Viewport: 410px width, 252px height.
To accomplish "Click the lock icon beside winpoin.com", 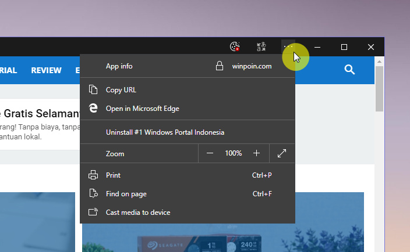I will pos(220,66).
